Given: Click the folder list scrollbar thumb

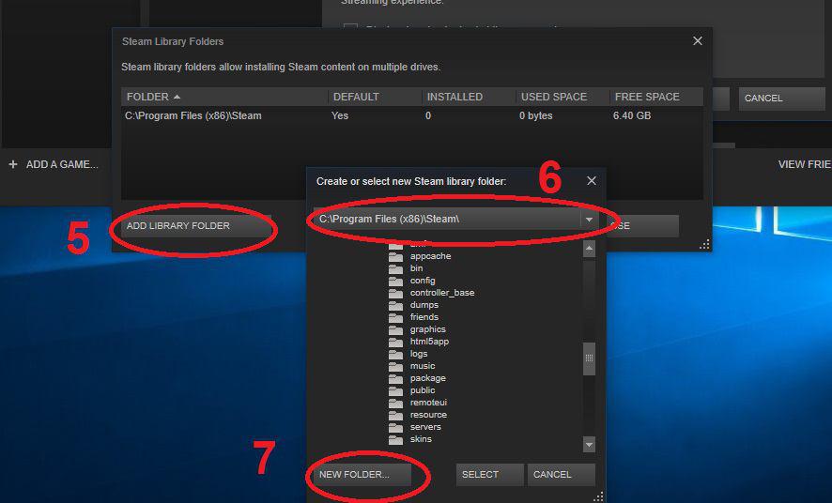Looking at the screenshot, I should click(x=589, y=358).
